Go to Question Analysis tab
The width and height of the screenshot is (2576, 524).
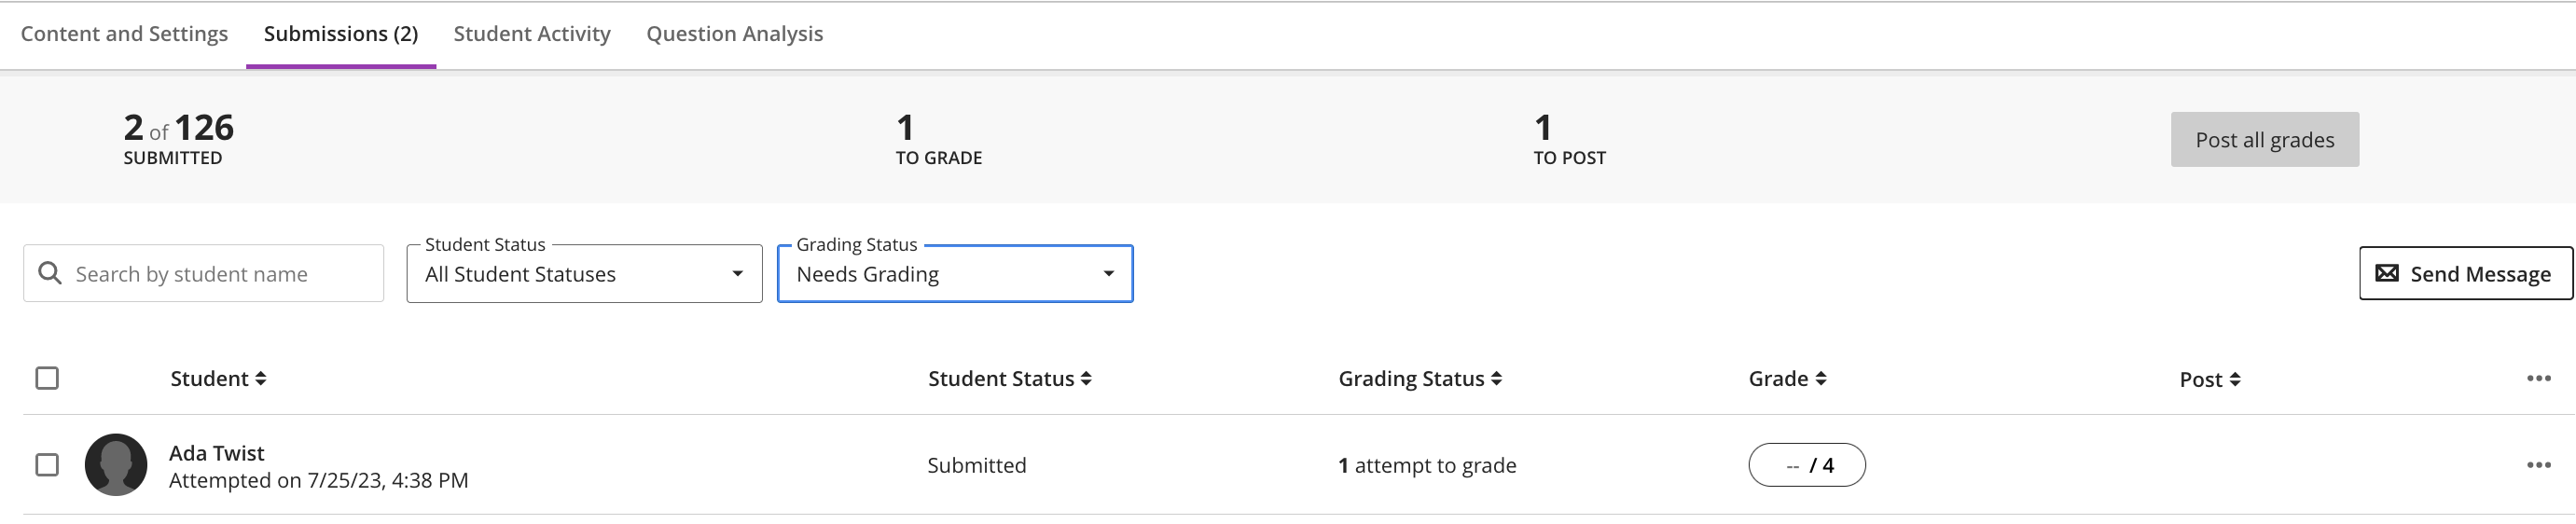(x=735, y=34)
